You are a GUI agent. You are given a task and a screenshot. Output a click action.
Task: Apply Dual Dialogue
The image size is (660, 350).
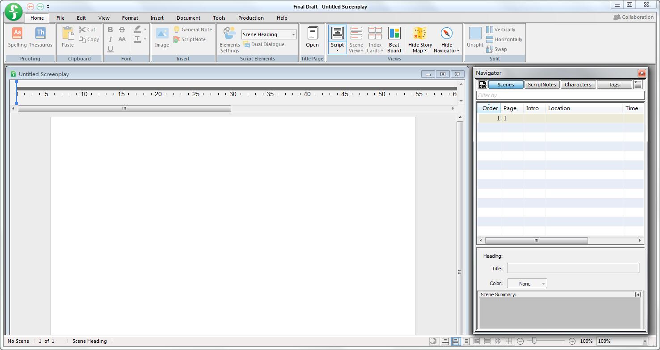point(264,44)
